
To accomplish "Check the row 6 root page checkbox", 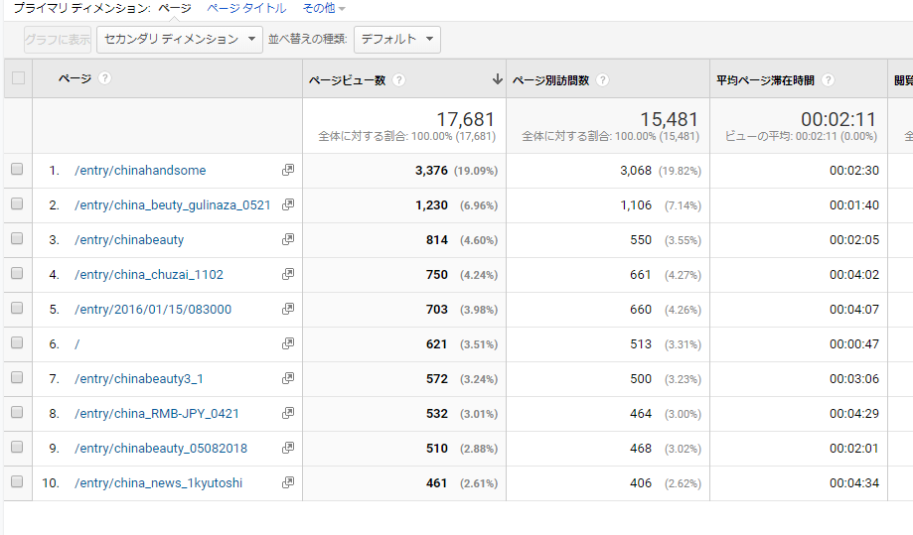I will pos(17,342).
